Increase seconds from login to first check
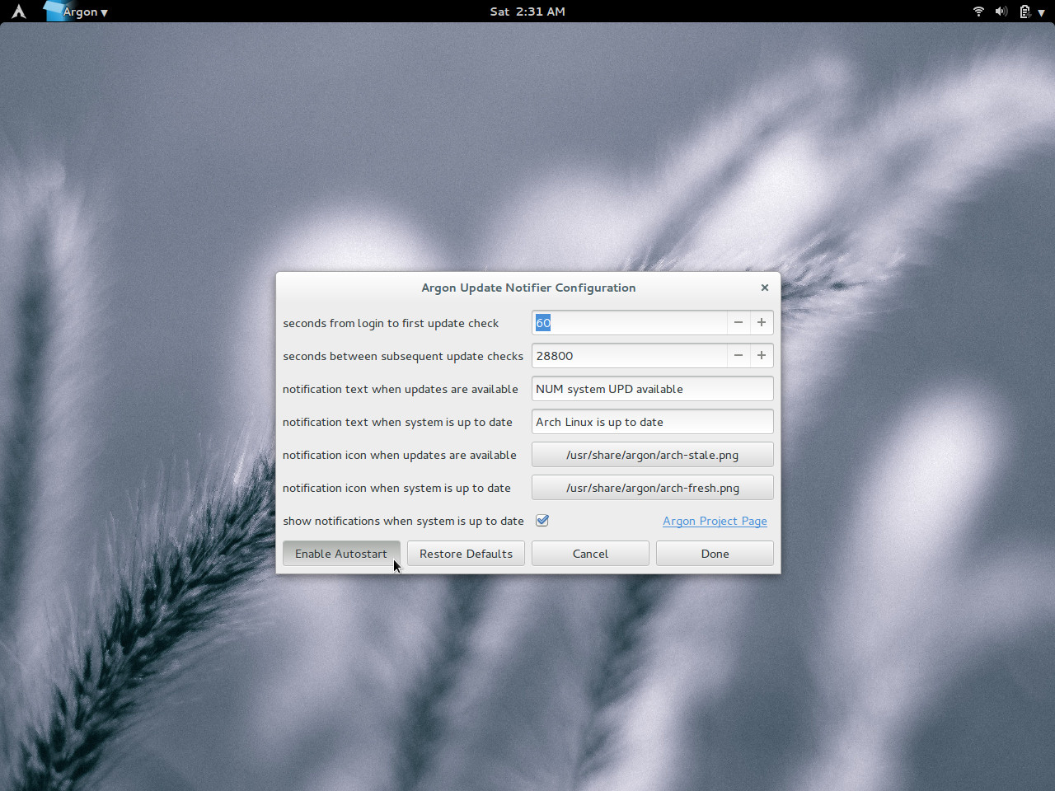Image resolution: width=1055 pixels, height=791 pixels. (x=762, y=323)
